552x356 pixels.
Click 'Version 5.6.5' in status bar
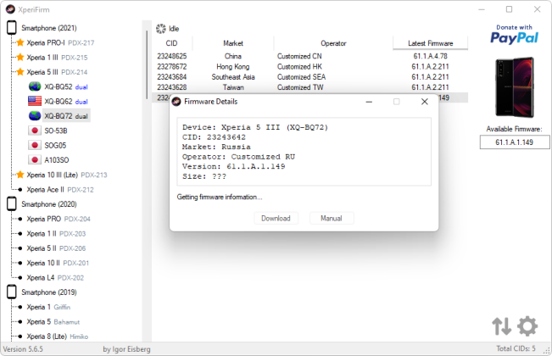[23, 349]
